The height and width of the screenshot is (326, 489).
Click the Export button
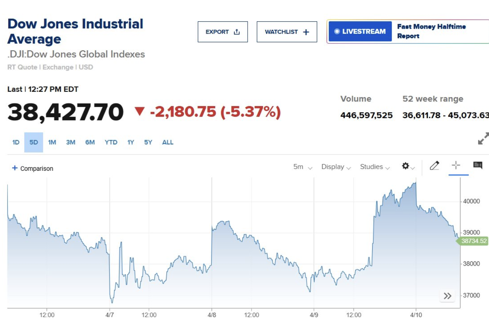(223, 32)
